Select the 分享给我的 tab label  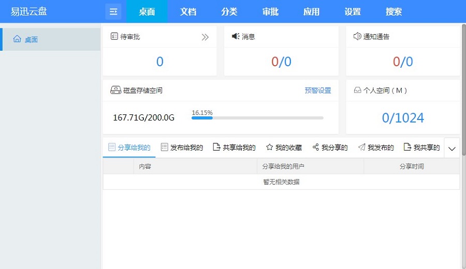[x=134, y=147]
